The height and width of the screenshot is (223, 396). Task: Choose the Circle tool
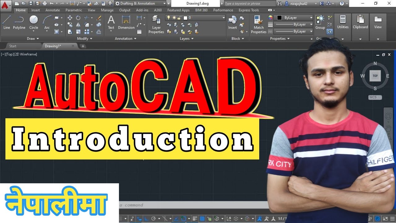tap(34, 23)
